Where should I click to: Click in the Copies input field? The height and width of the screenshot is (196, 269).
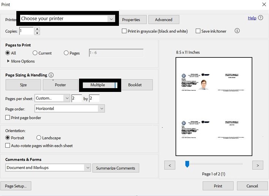click(27, 31)
